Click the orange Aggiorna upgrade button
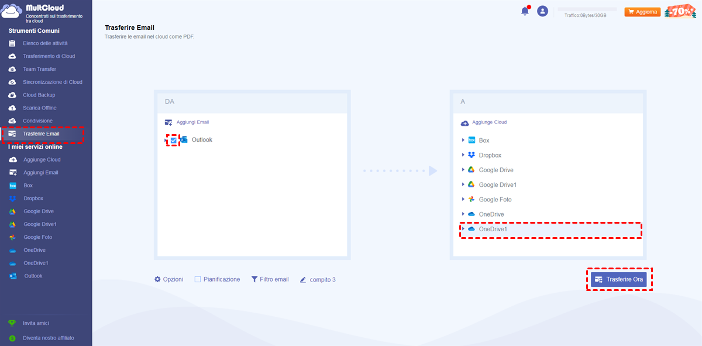702x346 pixels. (642, 12)
